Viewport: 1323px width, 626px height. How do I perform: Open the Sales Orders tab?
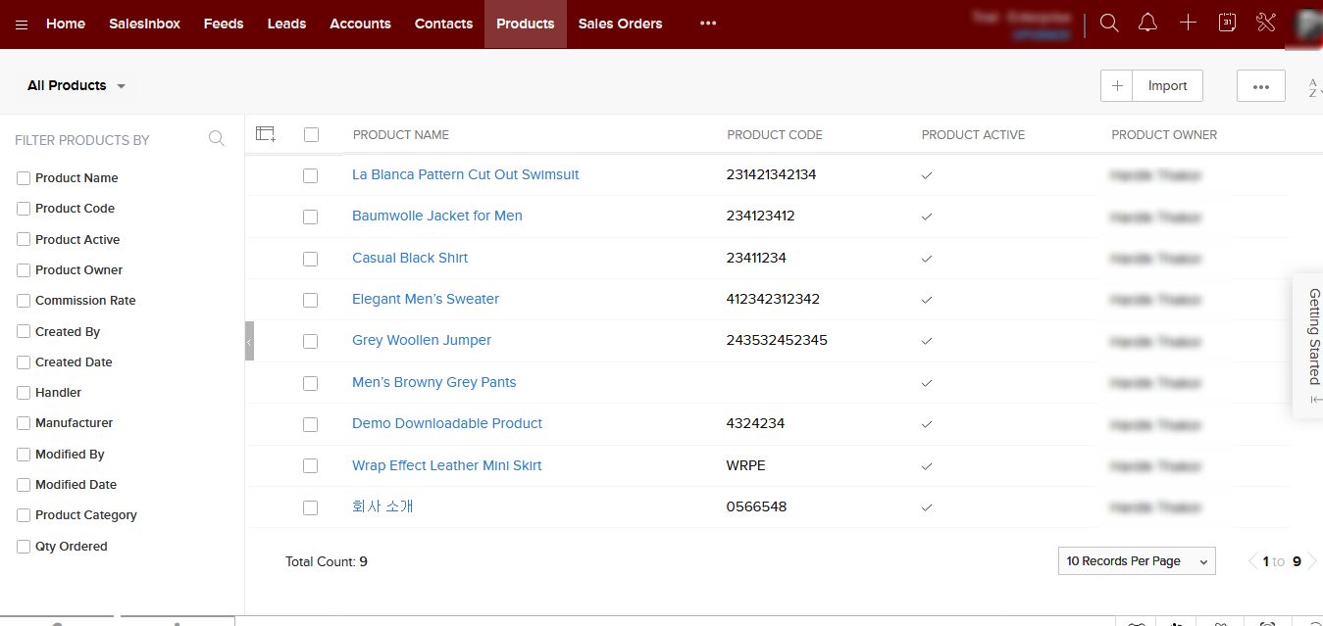pos(620,24)
